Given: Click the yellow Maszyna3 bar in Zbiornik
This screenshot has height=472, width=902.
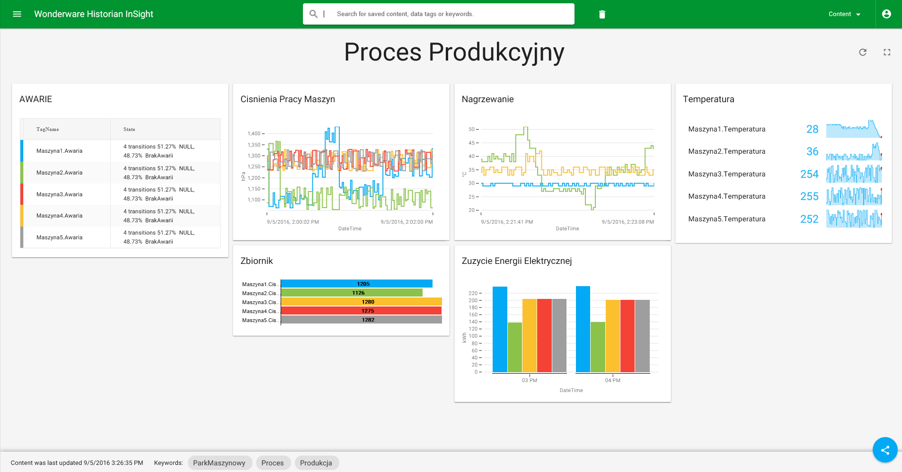Looking at the screenshot, I should [x=361, y=302].
